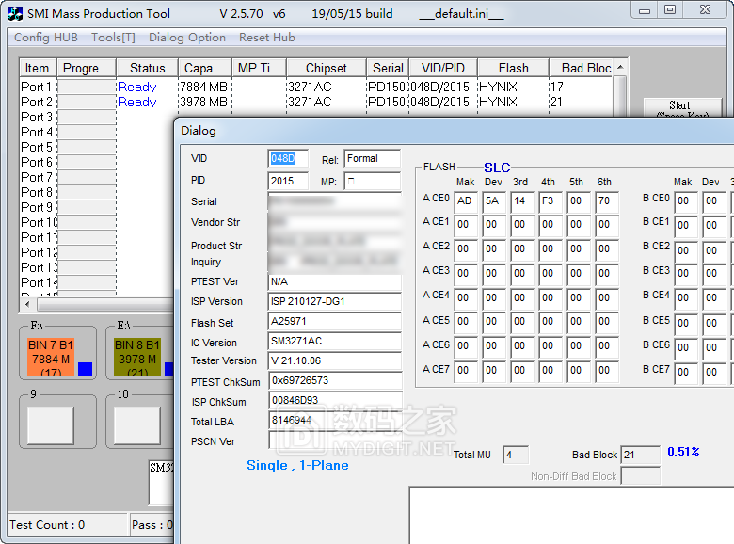Click the VID/PID column header
Image resolution: width=734 pixels, height=544 pixels.
(x=443, y=68)
